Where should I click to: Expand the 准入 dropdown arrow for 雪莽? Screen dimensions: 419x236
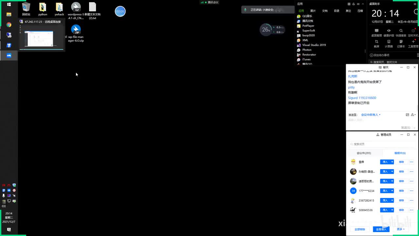pyautogui.click(x=392, y=162)
